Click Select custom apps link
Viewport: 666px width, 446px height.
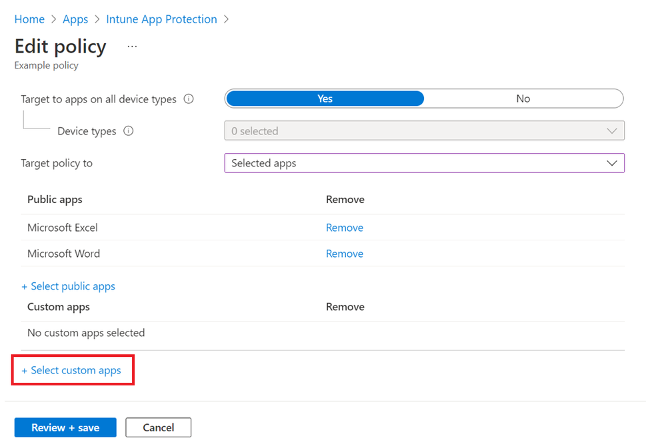[71, 370]
